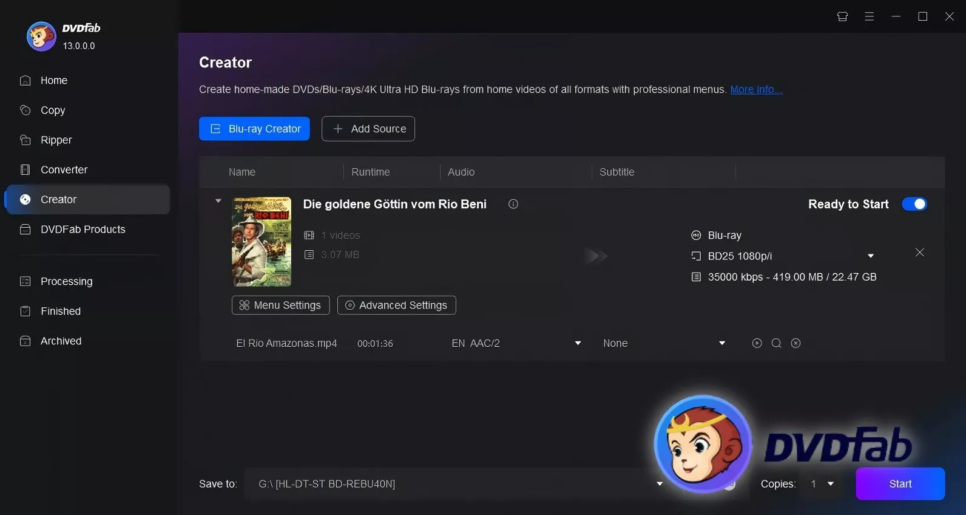966x515 pixels.
Task: Click the 3.07 MB source size text
Action: coord(340,254)
